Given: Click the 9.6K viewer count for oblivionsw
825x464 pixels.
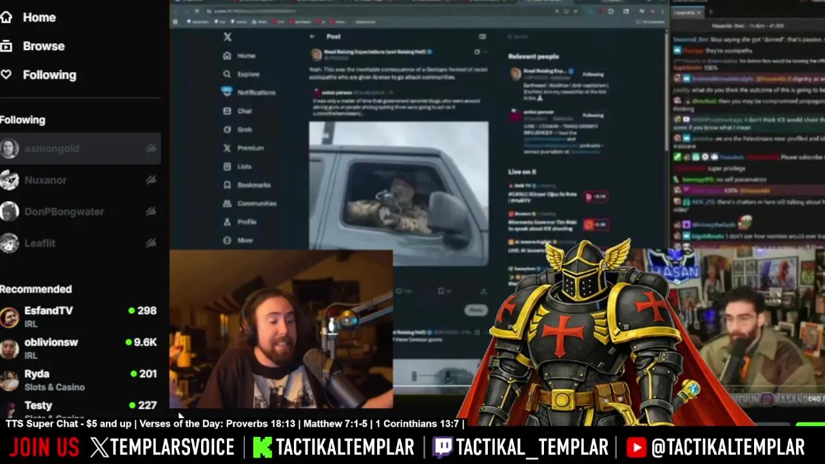Looking at the screenshot, I should pos(145,342).
